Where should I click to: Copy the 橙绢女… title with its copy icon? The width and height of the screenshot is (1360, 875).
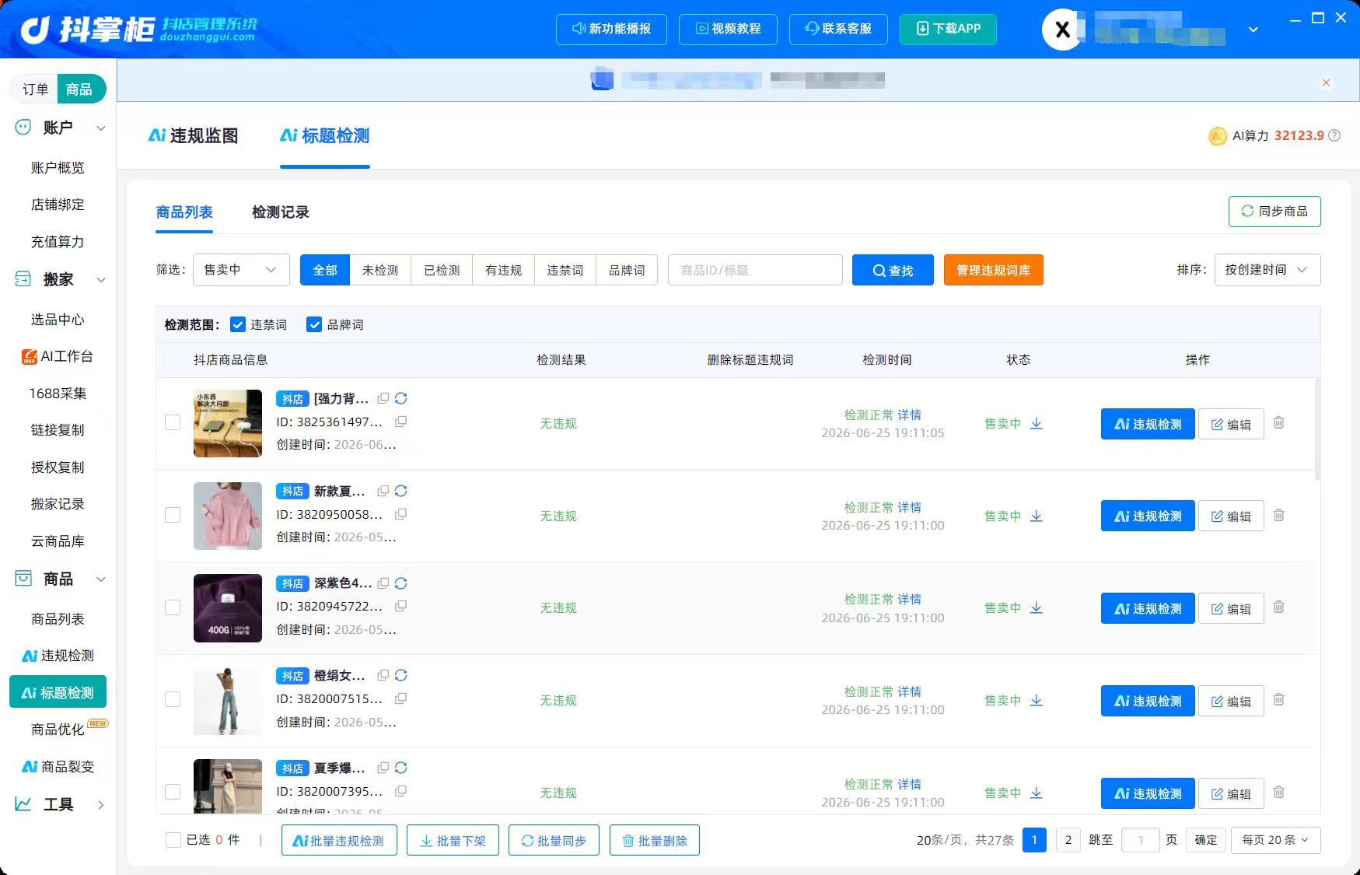[x=383, y=675]
